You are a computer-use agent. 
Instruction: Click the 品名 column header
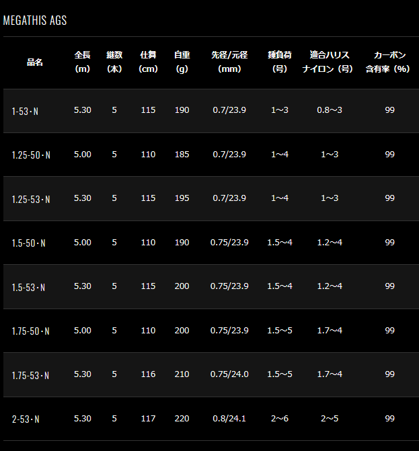pyautogui.click(x=35, y=62)
